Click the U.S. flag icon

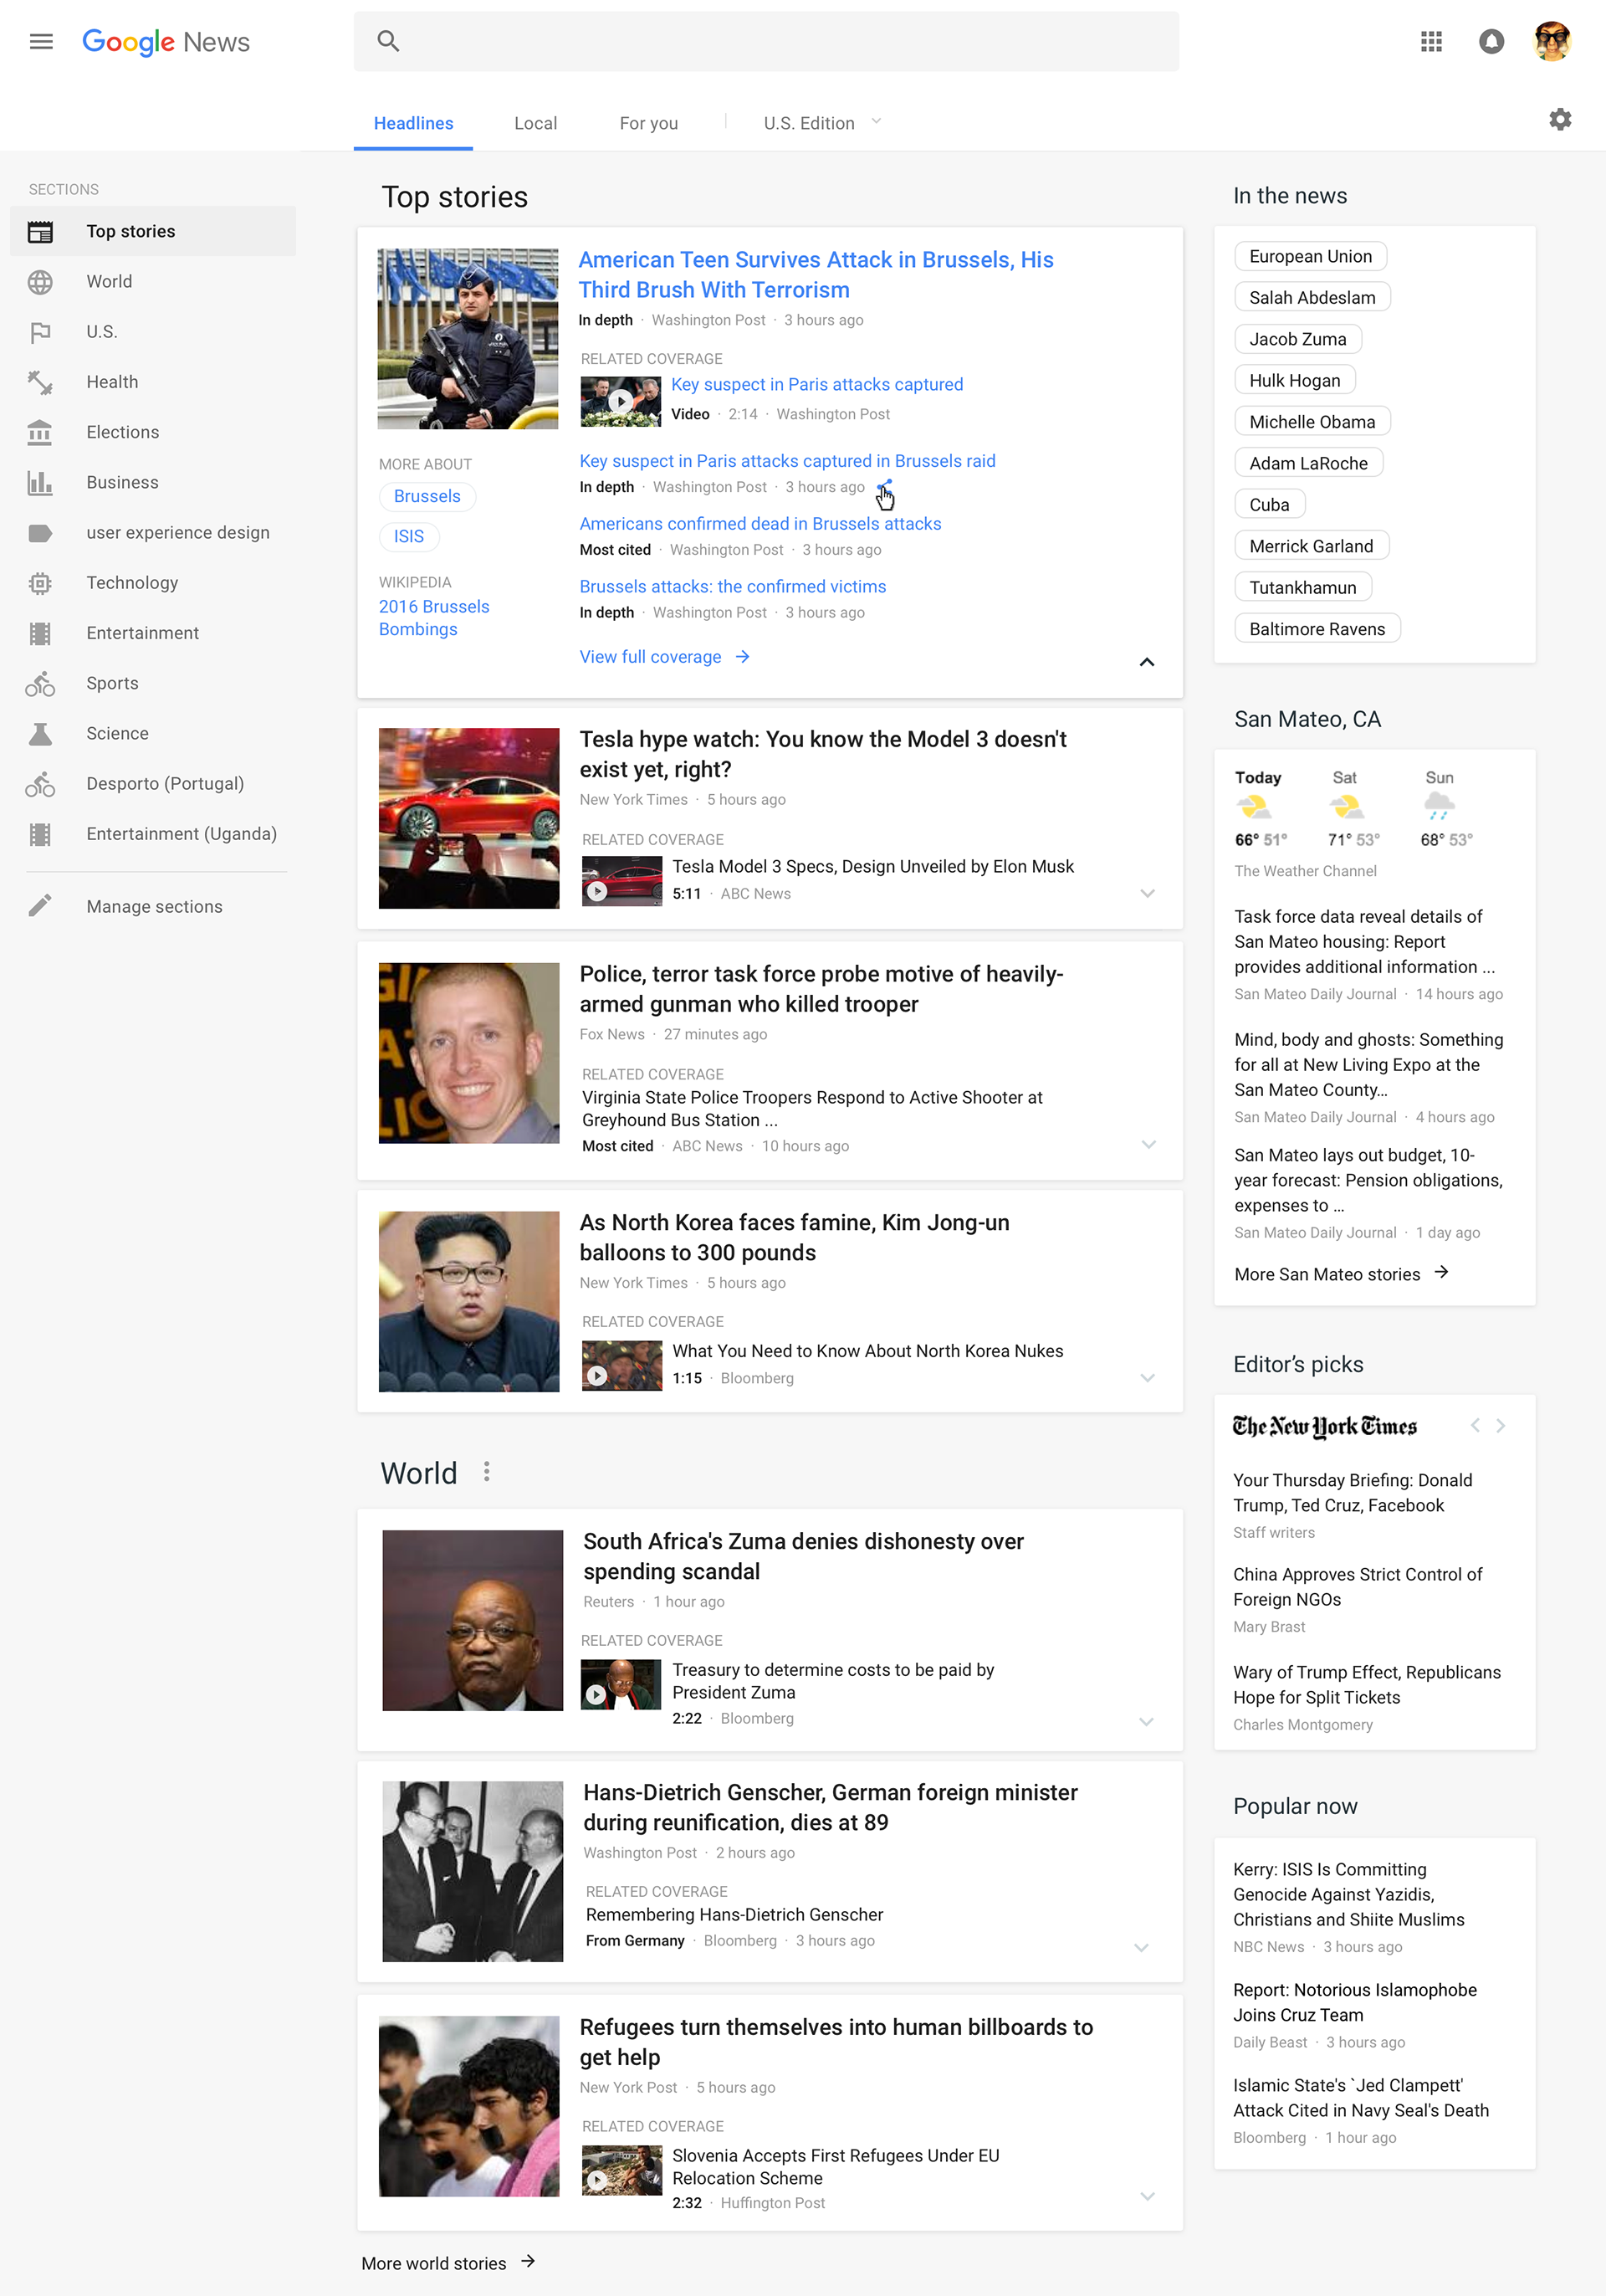40,332
